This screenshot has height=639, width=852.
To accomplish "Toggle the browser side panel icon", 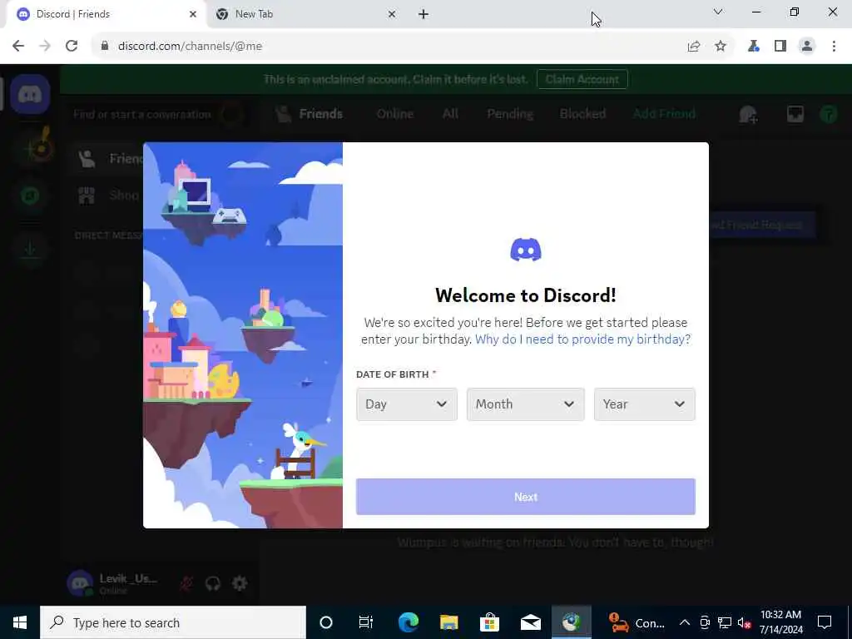I will click(780, 47).
